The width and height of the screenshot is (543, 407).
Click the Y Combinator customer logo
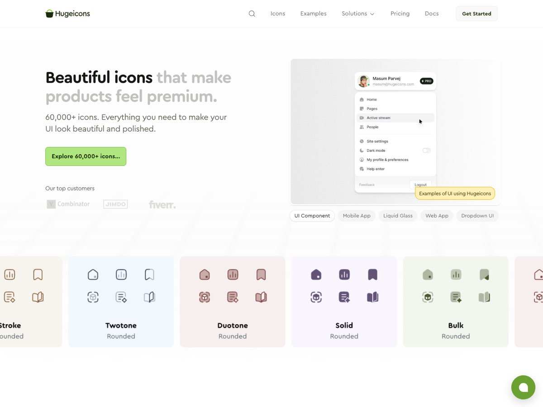point(68,204)
